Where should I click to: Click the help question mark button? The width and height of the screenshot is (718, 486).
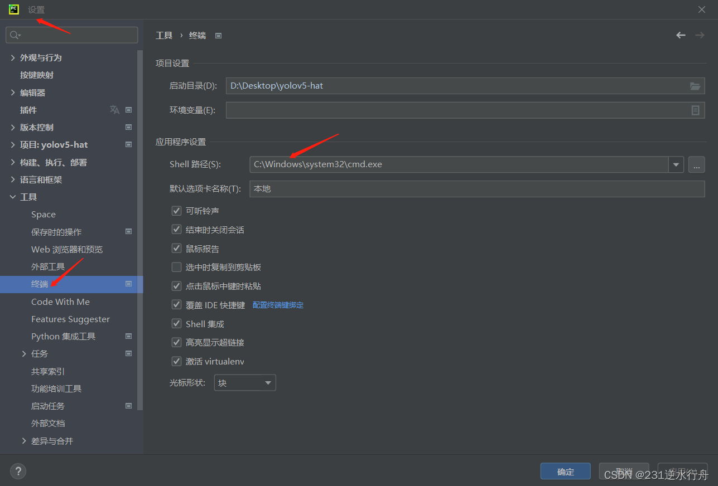point(18,471)
